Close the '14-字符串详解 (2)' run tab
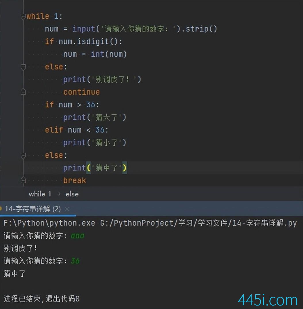This screenshot has width=303, height=309. pos(67,209)
